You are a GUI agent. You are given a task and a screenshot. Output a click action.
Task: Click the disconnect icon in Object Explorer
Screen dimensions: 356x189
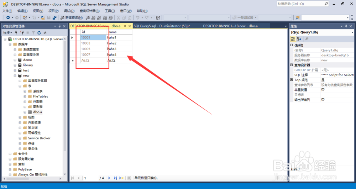(x=22, y=33)
